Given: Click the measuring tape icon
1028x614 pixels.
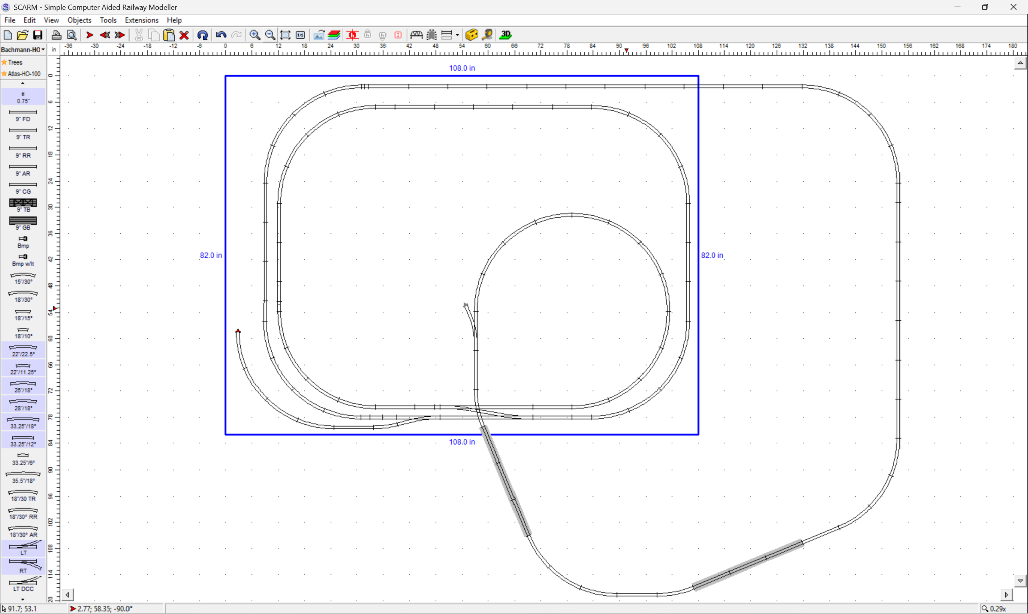Looking at the screenshot, I should pyautogui.click(x=487, y=35).
